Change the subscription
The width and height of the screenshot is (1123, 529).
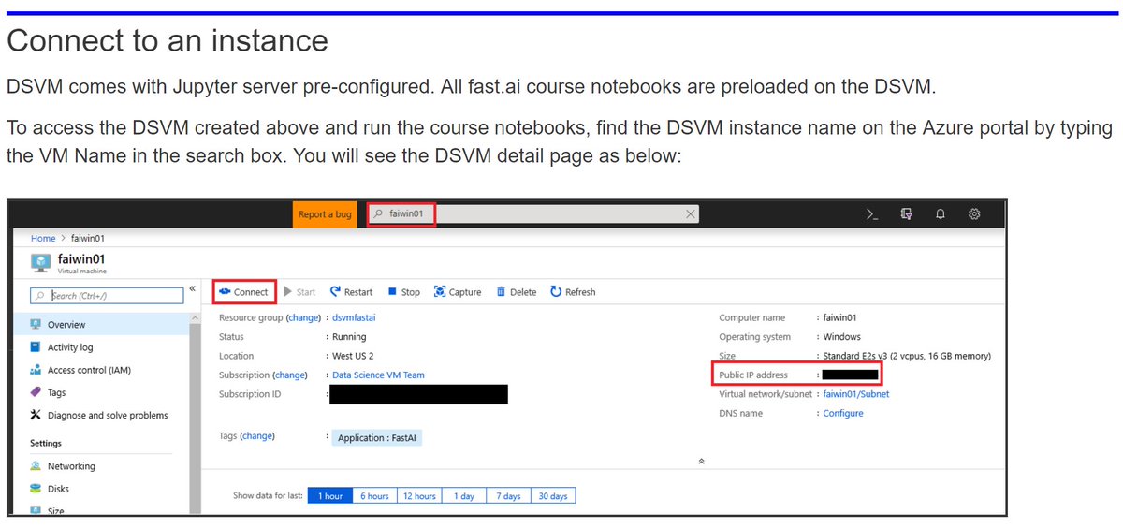(289, 375)
